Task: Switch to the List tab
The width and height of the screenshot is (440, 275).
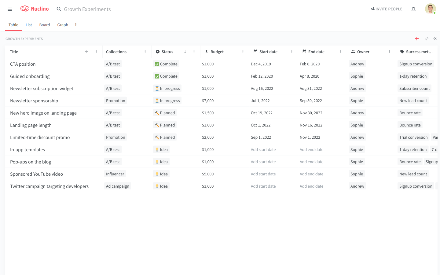Action: coord(29,25)
